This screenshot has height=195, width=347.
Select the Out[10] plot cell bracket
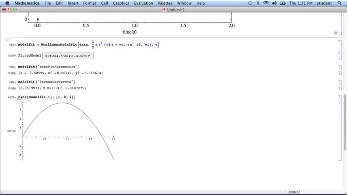point(339,131)
